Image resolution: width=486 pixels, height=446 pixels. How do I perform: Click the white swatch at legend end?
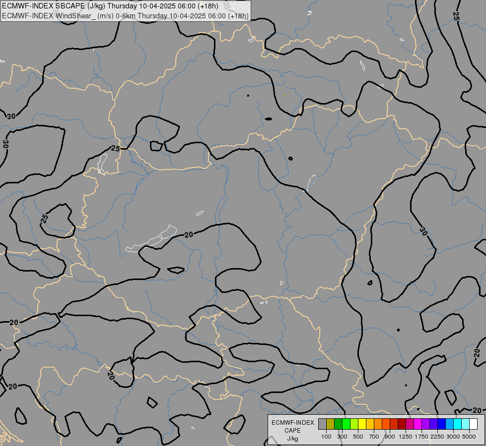click(x=473, y=424)
